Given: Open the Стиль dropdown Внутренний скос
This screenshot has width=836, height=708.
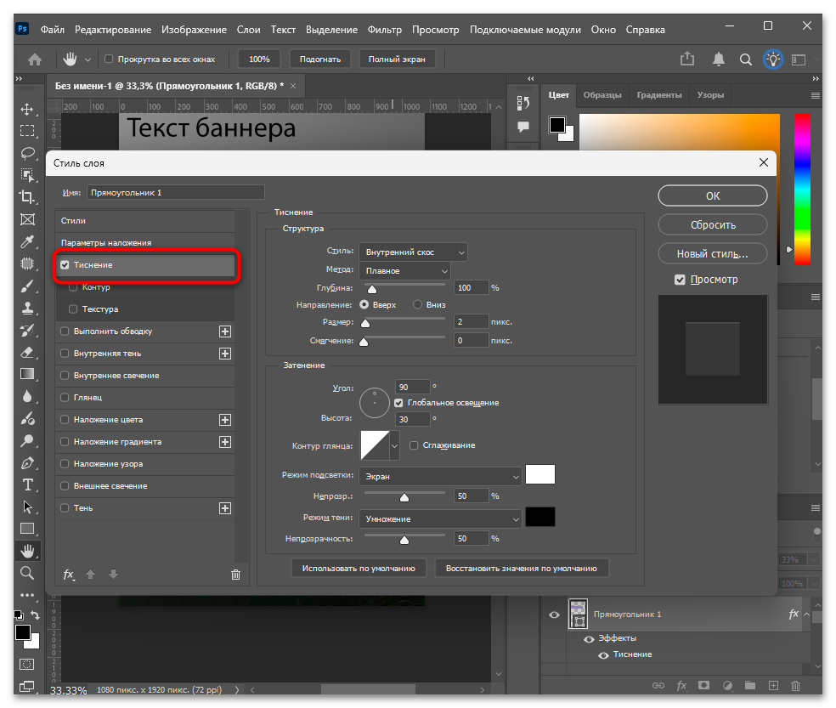Looking at the screenshot, I should [413, 252].
